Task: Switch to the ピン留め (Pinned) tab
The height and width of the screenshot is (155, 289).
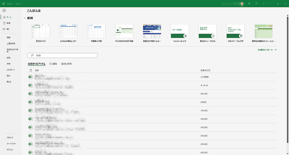Action: click(x=53, y=64)
